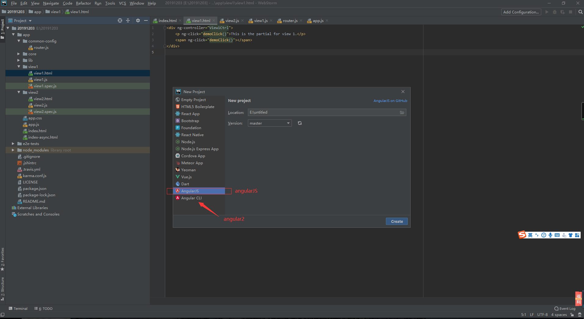This screenshot has width=584, height=319.
Task: Click the Stop square icon in toolbar
Action: click(x=571, y=12)
